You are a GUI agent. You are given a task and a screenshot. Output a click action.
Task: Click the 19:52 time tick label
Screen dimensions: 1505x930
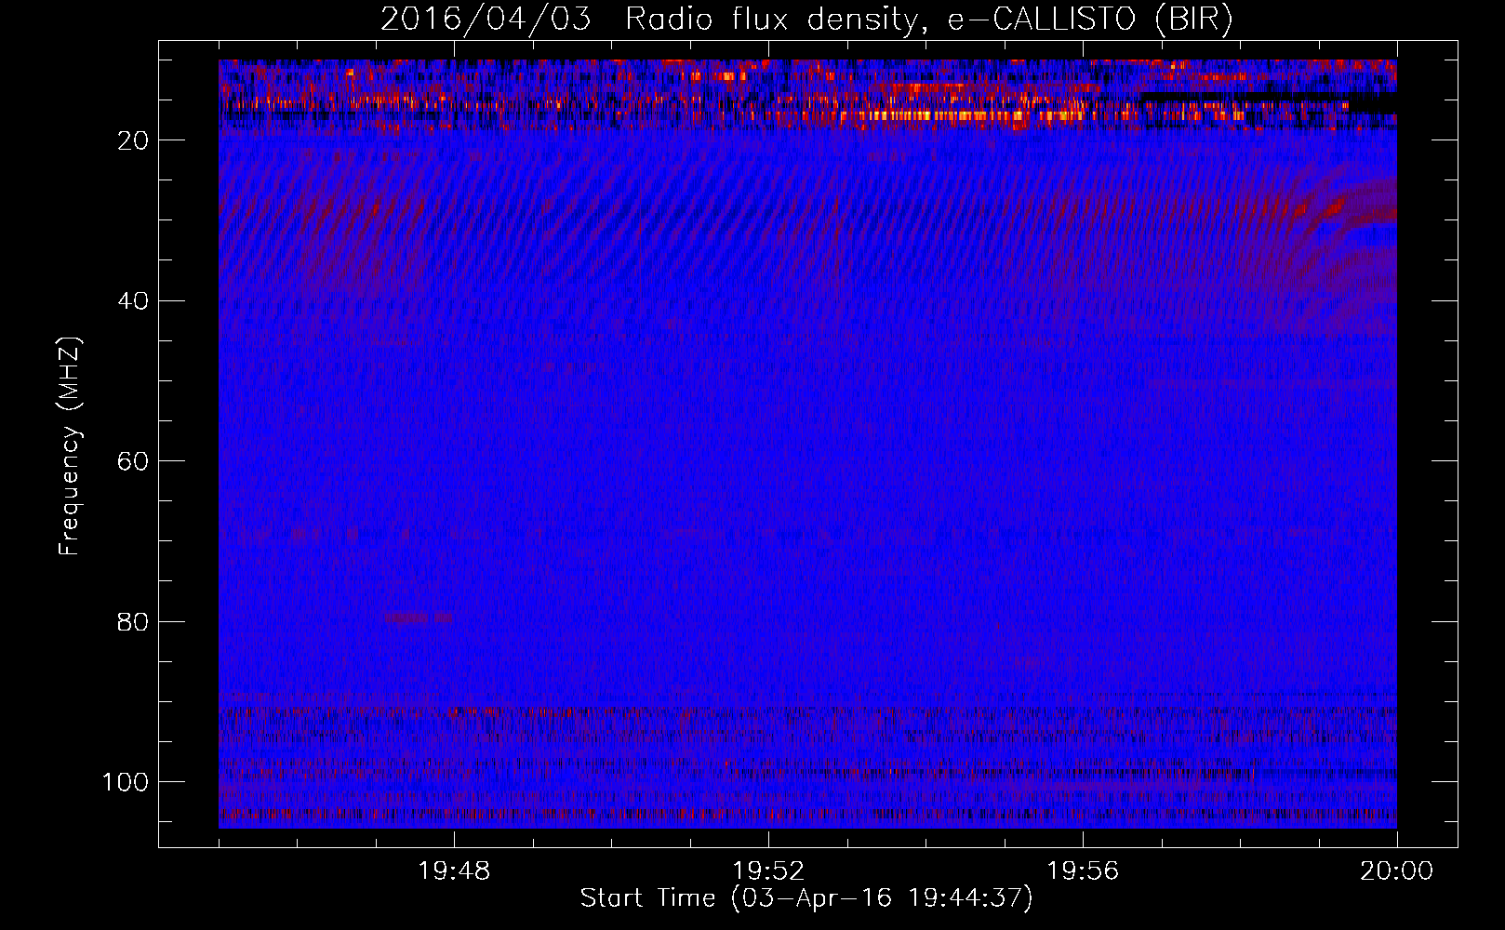pos(768,871)
